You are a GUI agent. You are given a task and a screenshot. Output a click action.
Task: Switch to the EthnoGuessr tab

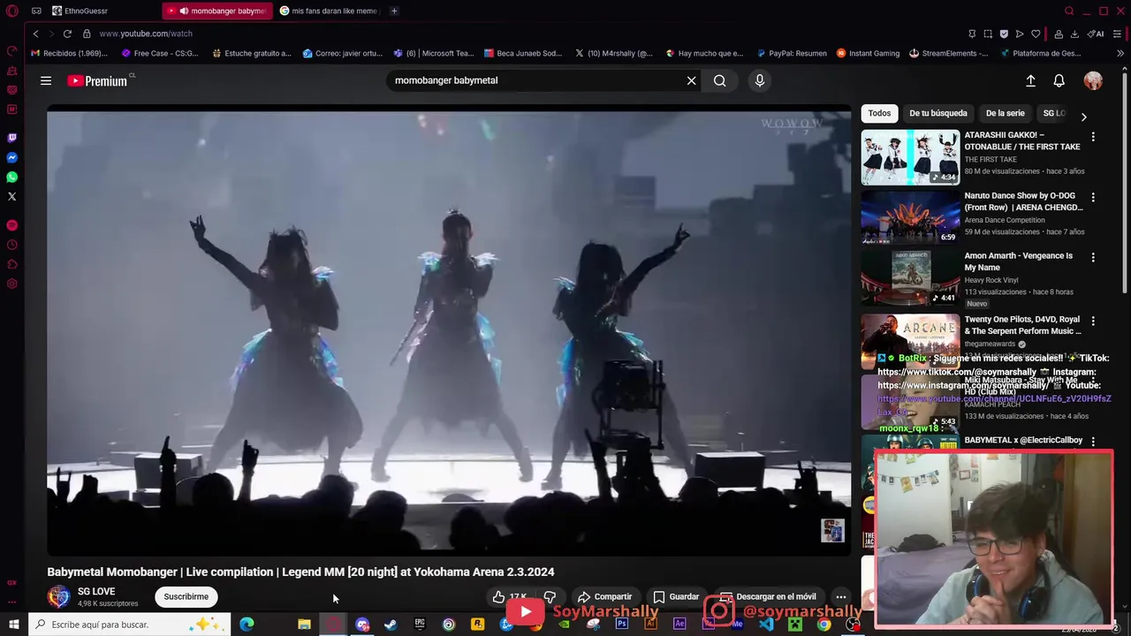(x=103, y=11)
